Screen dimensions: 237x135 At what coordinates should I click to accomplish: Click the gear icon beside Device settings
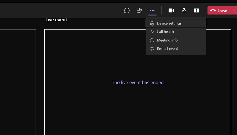(x=152, y=23)
